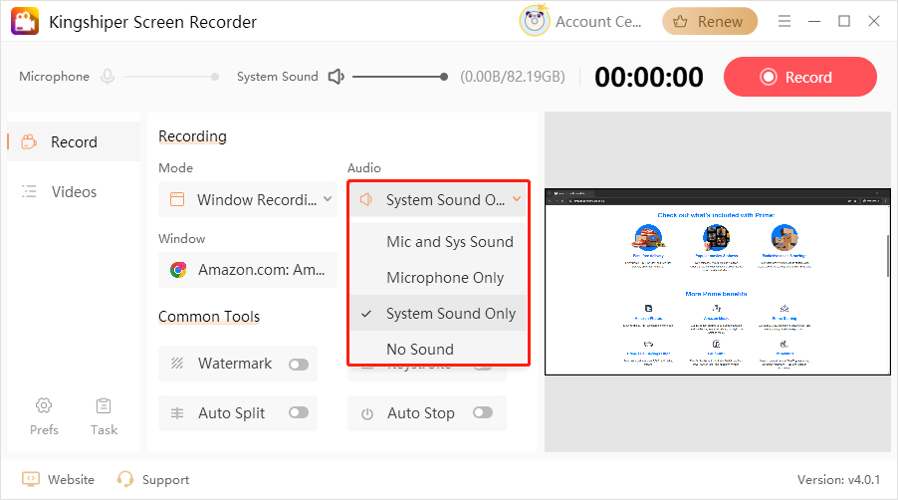Select No Sound option
This screenshot has height=500, width=898.
pos(438,349)
